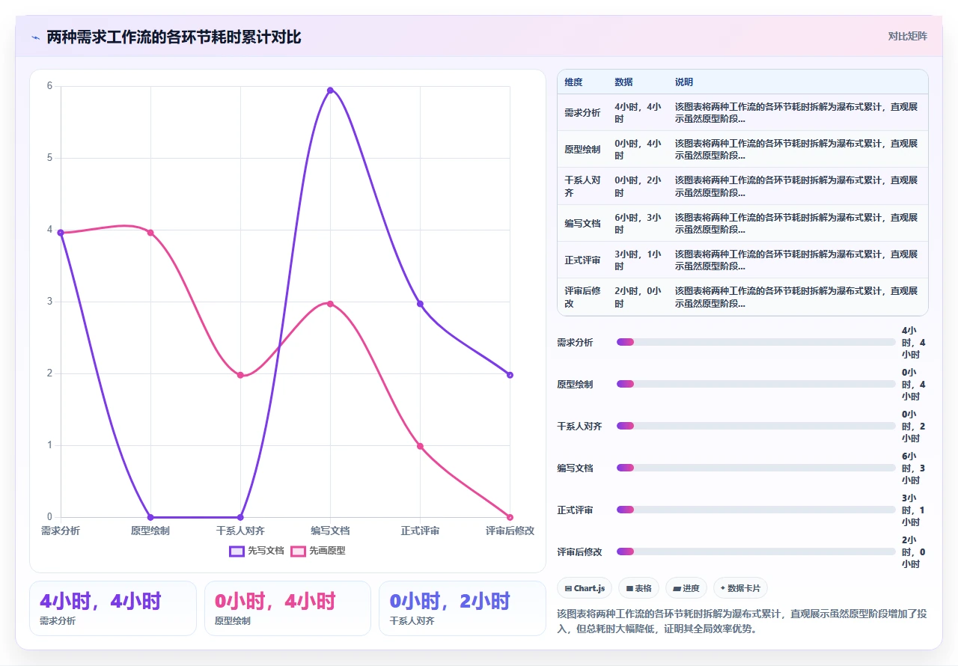Open the 干系人对齐 stat card
This screenshot has height=666, width=958.
tap(463, 608)
